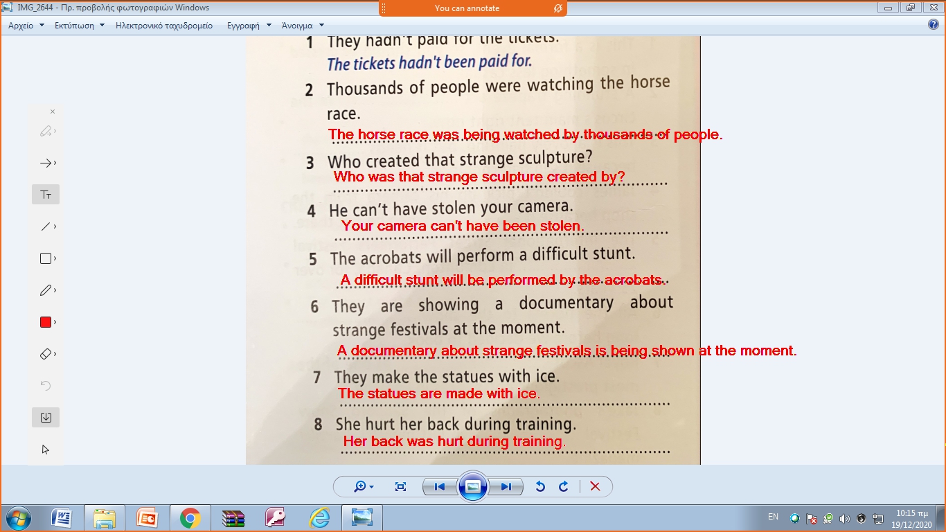The height and width of the screenshot is (532, 946).
Task: Open the Αρχείο menu
Action: [x=26, y=26]
